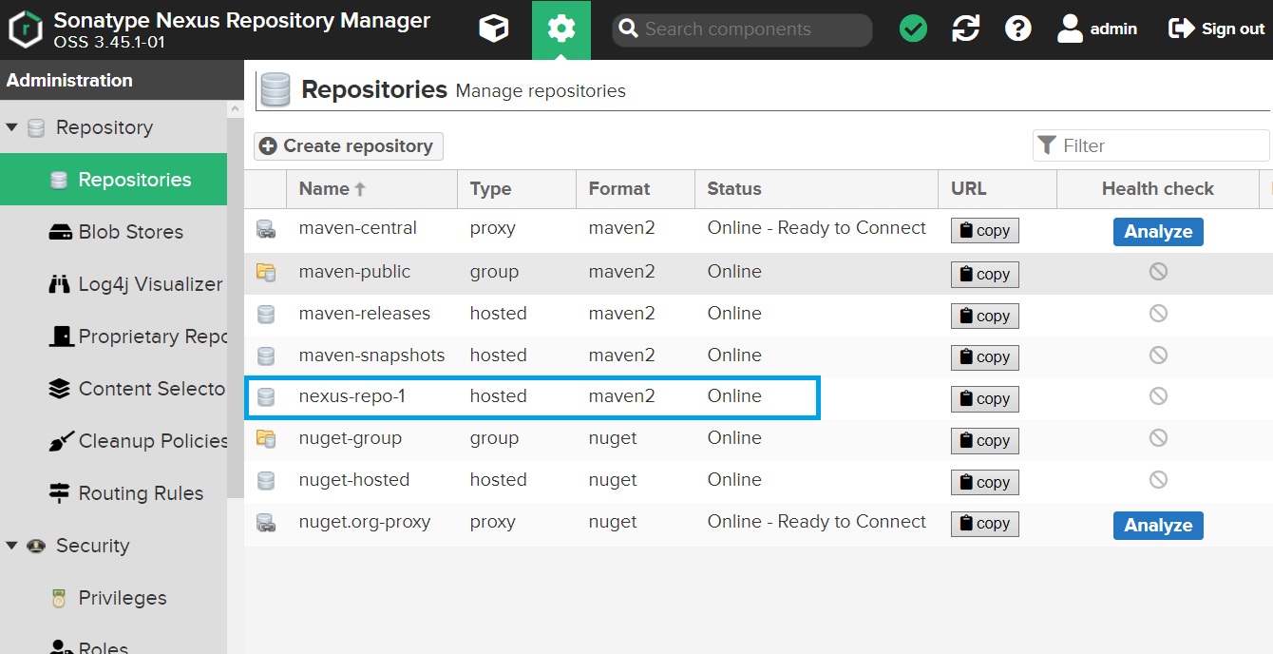Sort by the Status column header
This screenshot has width=1273, height=654.
[x=817, y=189]
